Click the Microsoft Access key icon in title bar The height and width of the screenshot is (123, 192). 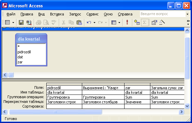pos(5,6)
